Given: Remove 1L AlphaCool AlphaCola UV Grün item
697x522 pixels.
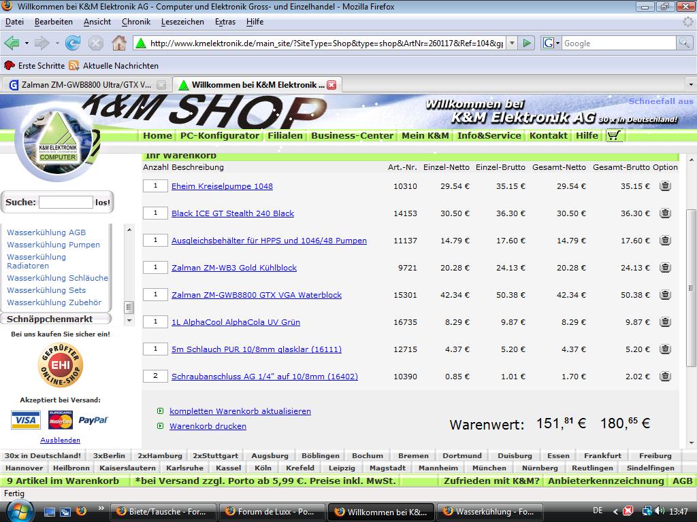Looking at the screenshot, I should [665, 321].
